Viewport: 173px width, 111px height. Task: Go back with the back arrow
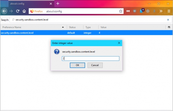point(4,11)
